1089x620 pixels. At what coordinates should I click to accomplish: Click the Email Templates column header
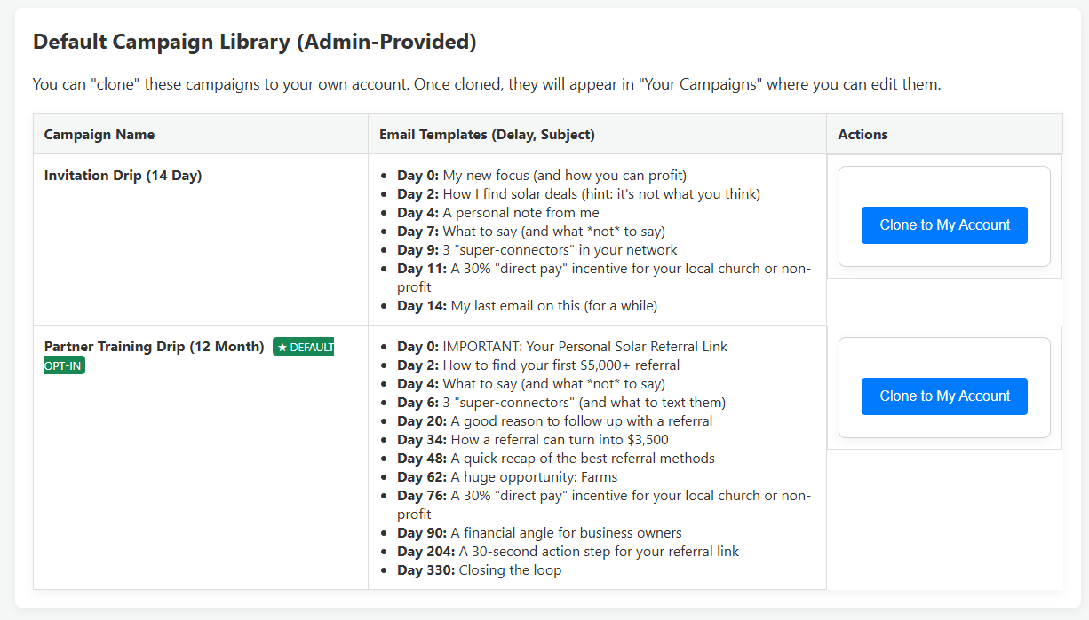[x=487, y=134]
